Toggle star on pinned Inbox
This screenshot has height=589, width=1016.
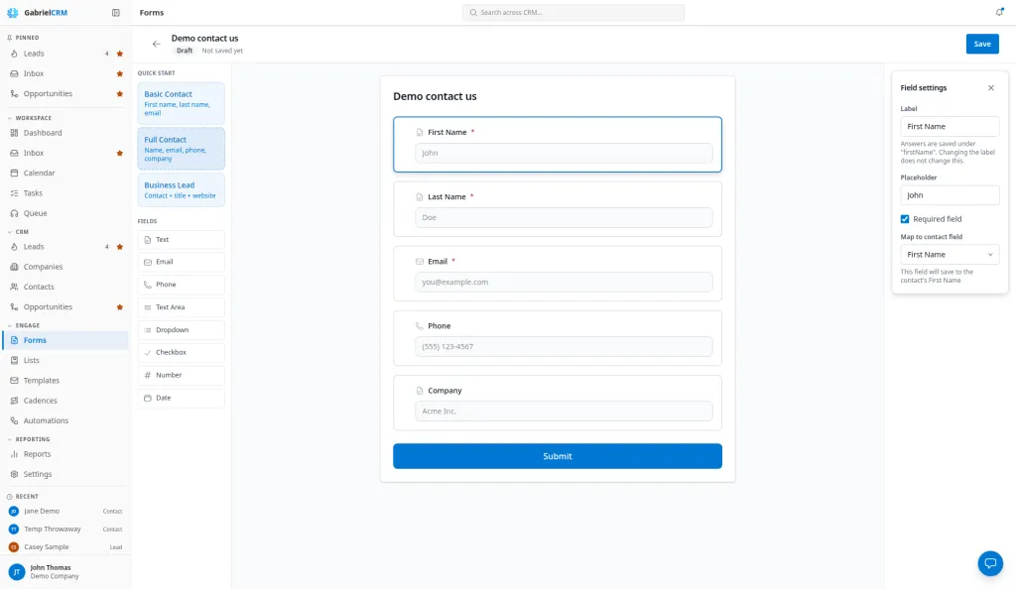(120, 73)
